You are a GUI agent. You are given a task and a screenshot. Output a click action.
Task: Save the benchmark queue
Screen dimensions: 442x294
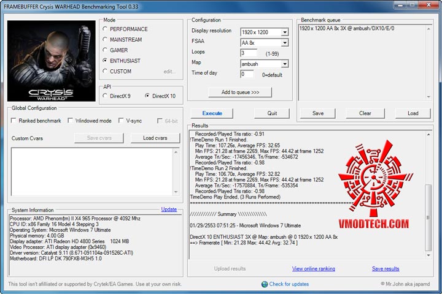coord(318,113)
